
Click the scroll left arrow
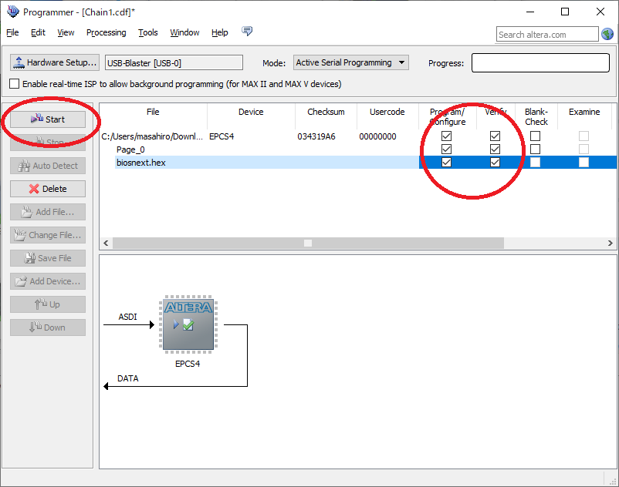click(106, 243)
